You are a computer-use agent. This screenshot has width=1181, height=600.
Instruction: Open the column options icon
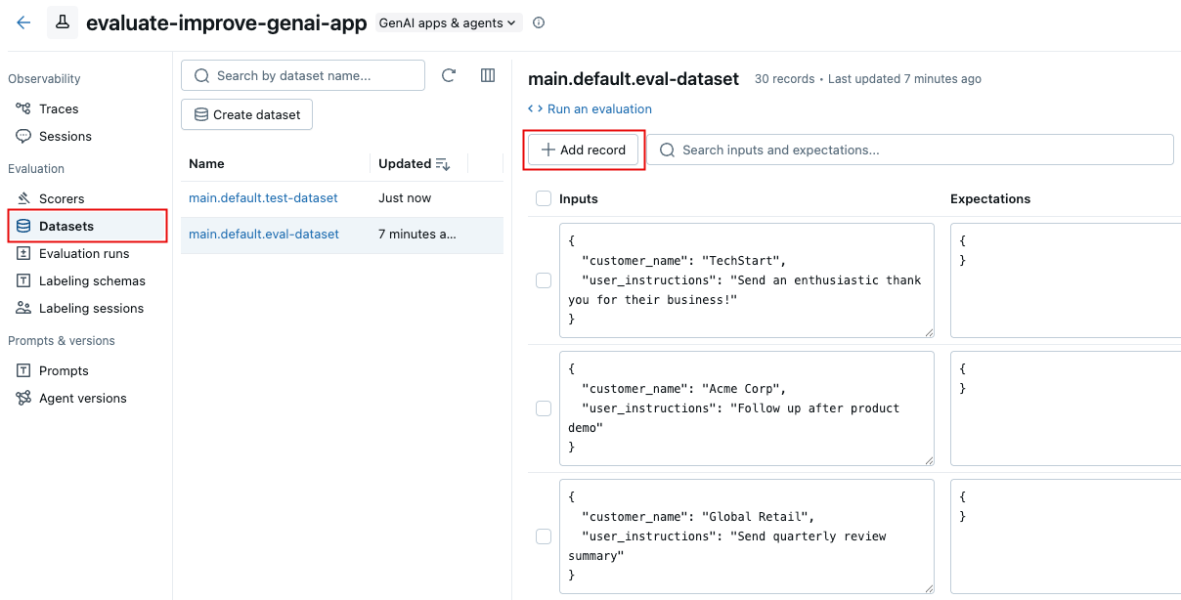click(x=487, y=75)
